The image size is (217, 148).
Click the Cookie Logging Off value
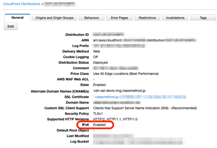tap(95, 57)
